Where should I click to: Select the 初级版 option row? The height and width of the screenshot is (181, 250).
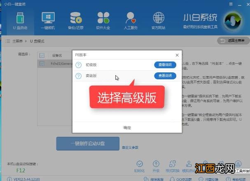pos(127,65)
